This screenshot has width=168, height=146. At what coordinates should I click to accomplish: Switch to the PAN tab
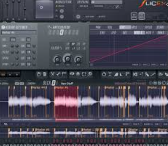[x=98, y=27]
